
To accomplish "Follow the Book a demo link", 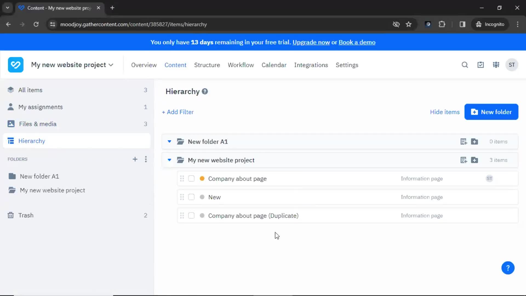I will (357, 42).
